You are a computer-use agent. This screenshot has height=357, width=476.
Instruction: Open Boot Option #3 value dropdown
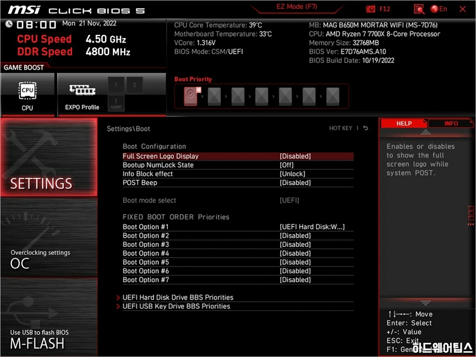[295, 245]
